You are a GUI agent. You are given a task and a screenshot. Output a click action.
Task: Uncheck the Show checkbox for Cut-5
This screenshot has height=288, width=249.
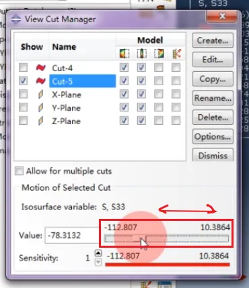pyautogui.click(x=24, y=81)
